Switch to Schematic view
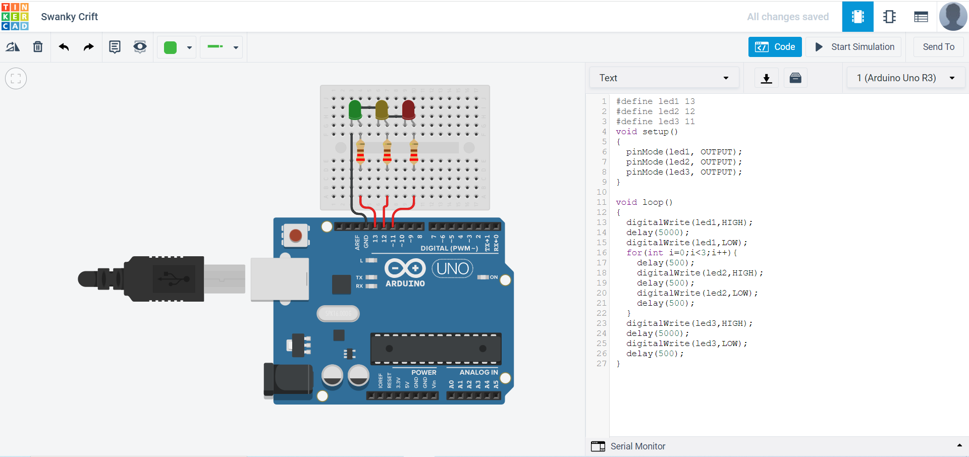 [889, 16]
